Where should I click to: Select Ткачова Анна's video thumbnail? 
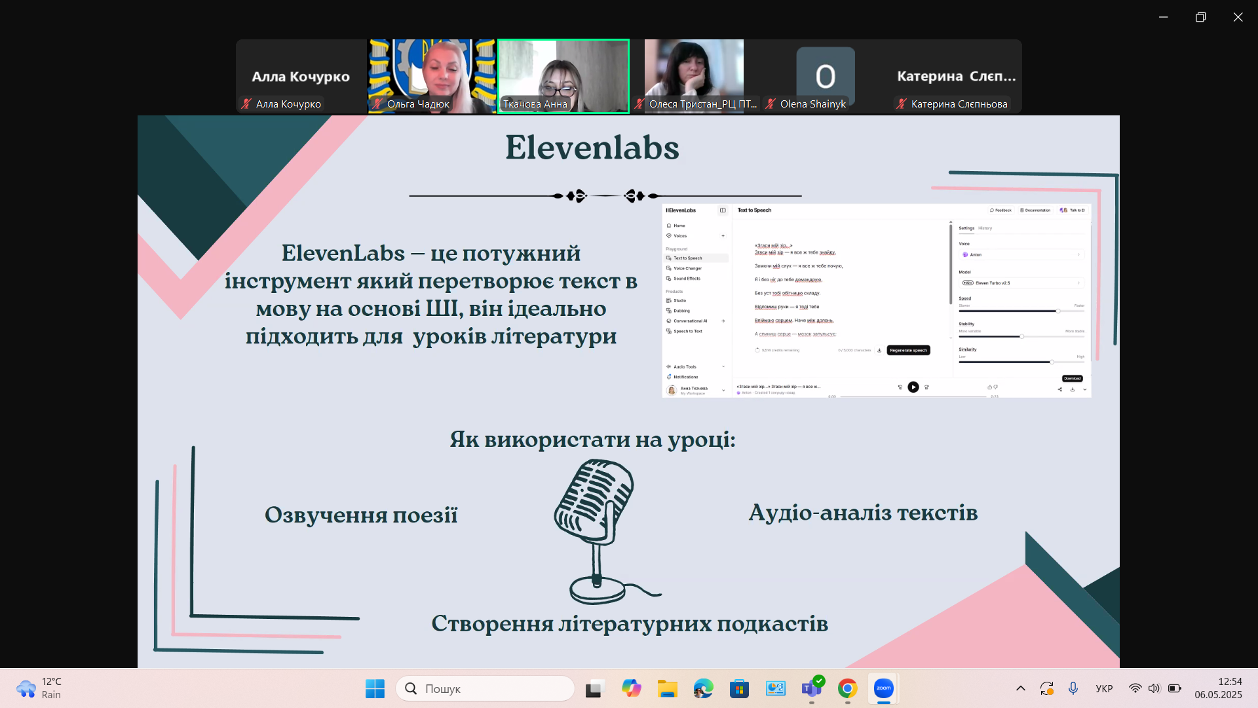click(x=563, y=76)
